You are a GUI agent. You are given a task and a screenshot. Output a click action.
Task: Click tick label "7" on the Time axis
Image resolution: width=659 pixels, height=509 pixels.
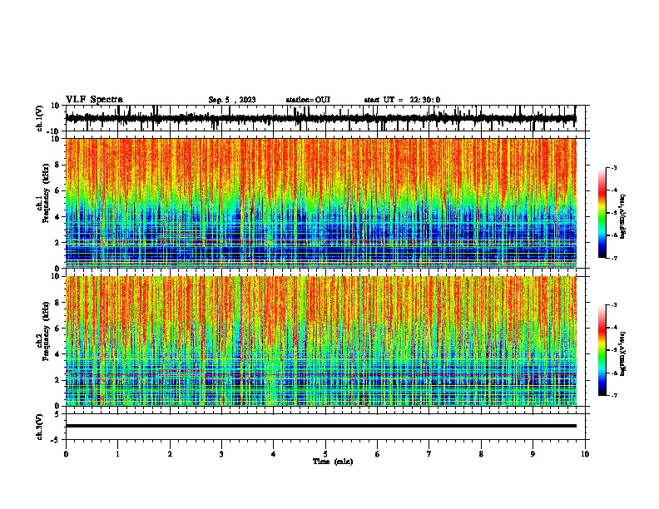429,454
